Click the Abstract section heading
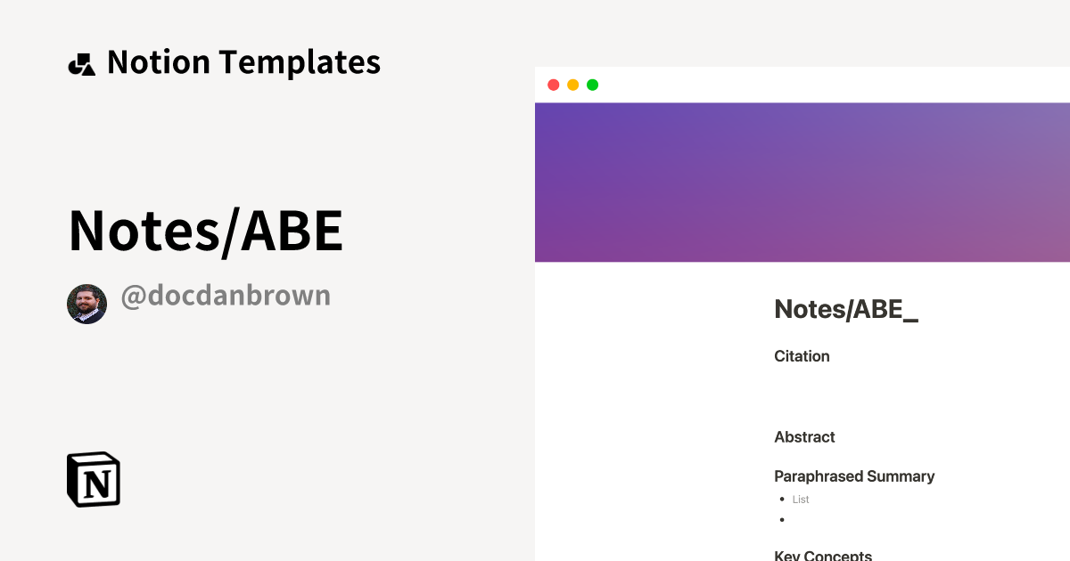This screenshot has width=1070, height=561. 803,437
